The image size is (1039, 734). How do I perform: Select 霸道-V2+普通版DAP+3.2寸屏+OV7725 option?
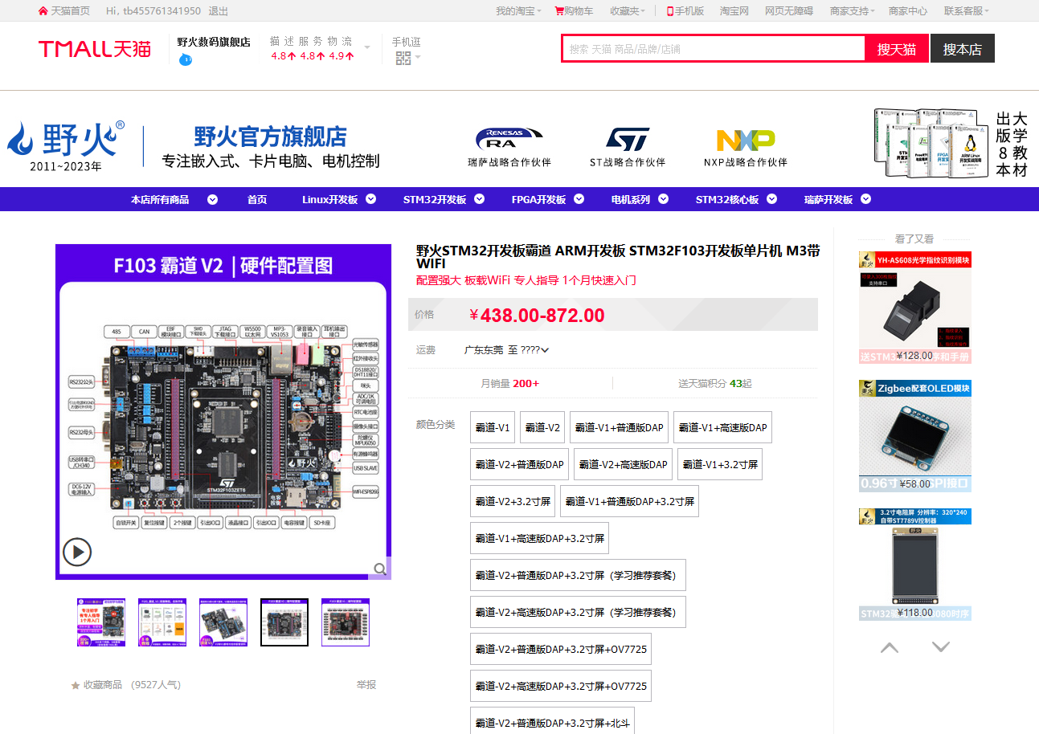pos(561,649)
